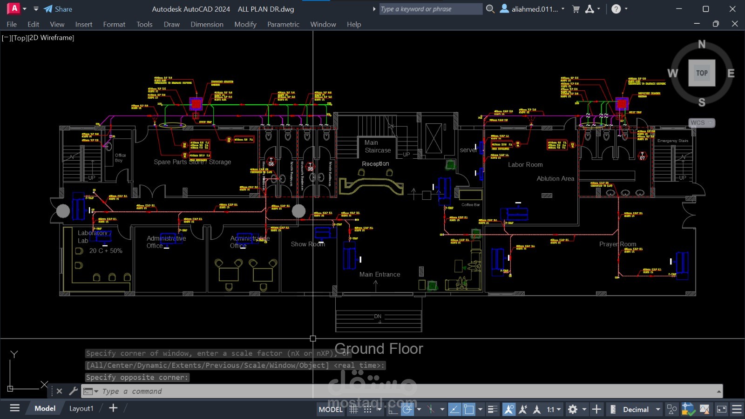Click the isolate objects status icon
This screenshot has height=419, width=745.
pos(704,409)
